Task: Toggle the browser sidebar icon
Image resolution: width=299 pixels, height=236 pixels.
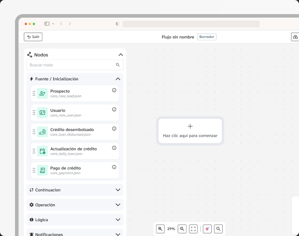Action: click(47, 24)
